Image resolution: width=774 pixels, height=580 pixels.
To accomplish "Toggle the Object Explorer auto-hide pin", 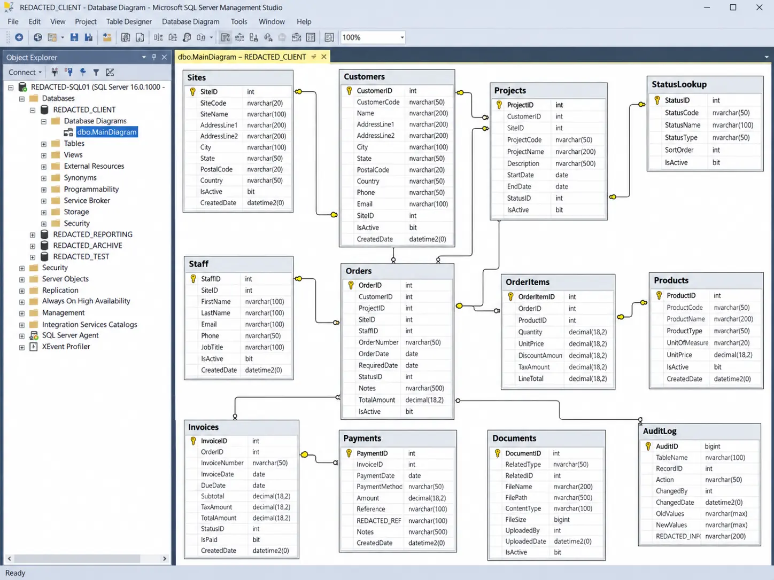I will (154, 57).
